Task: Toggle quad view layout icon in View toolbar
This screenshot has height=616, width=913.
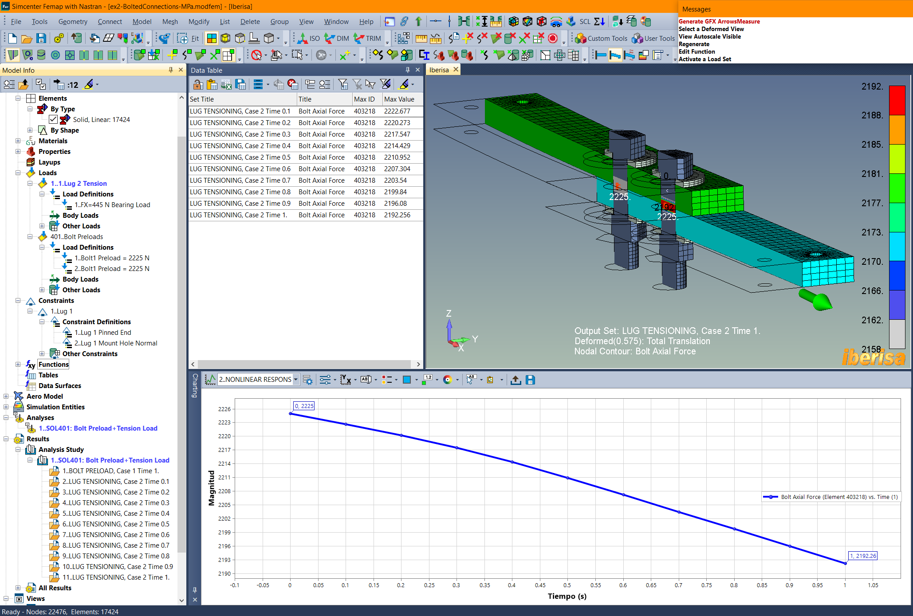Action: click(x=212, y=39)
